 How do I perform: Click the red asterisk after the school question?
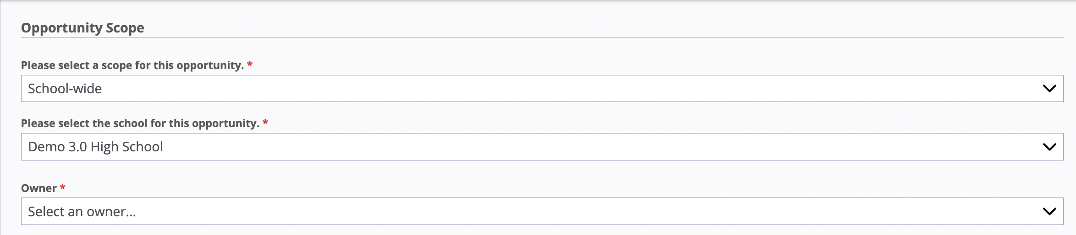[265, 123]
